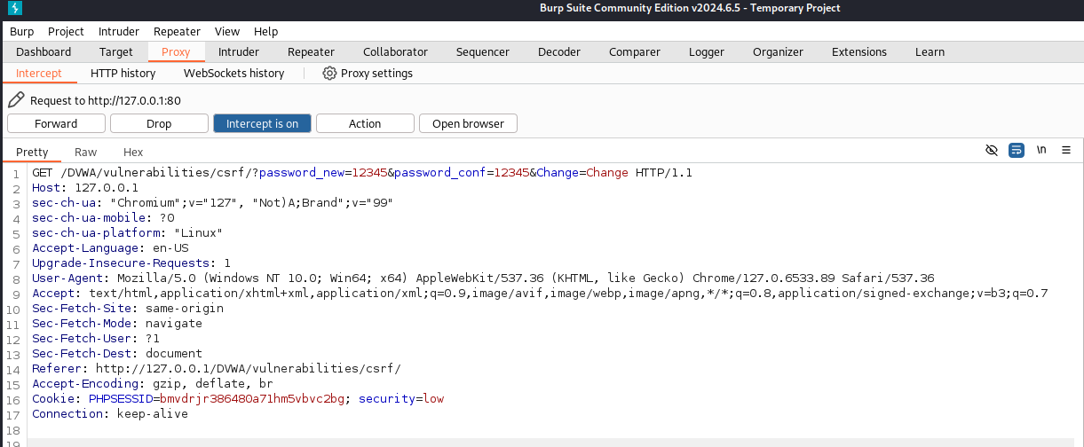Switch to the Repeater tab
The height and width of the screenshot is (447, 1084).
pos(311,51)
